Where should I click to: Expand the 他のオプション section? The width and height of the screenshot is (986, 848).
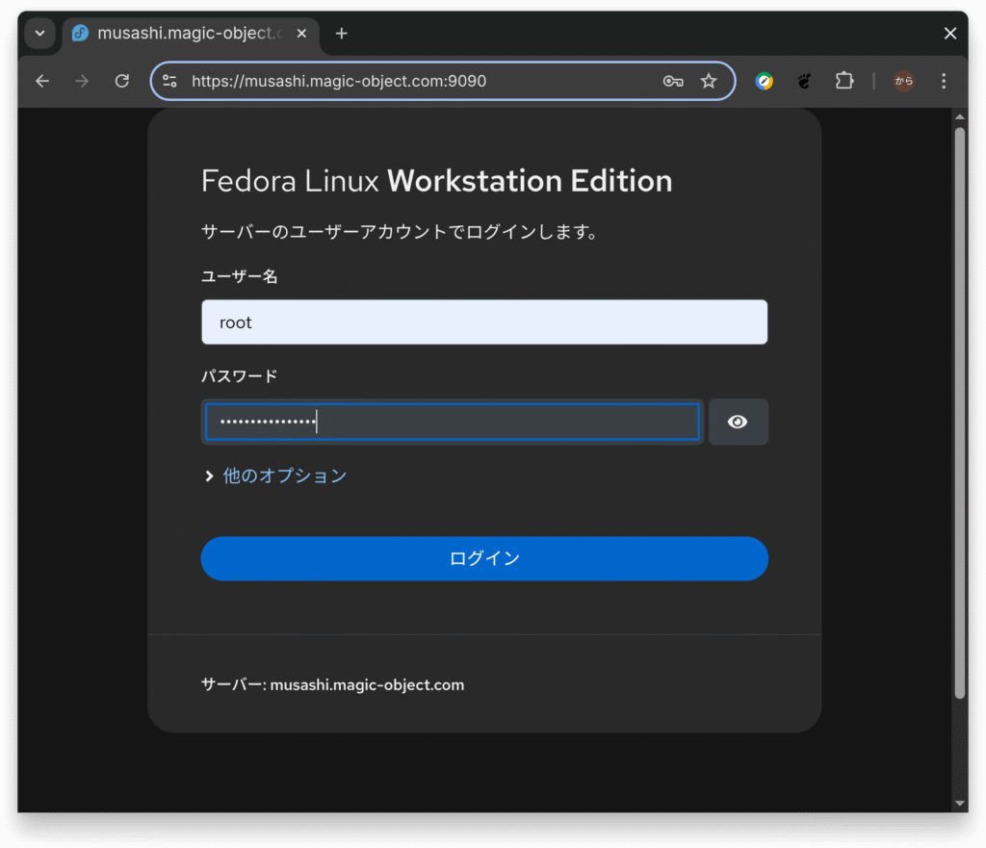pos(274,475)
